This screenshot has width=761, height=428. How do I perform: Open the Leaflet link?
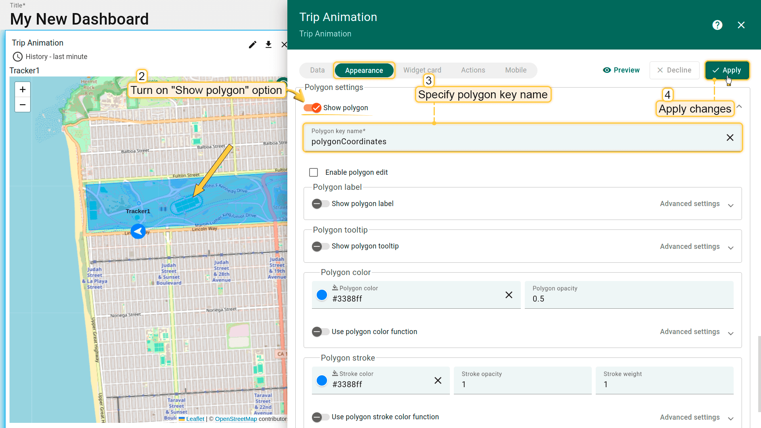(195, 419)
